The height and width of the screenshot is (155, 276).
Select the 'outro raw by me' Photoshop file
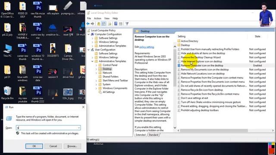38,31
